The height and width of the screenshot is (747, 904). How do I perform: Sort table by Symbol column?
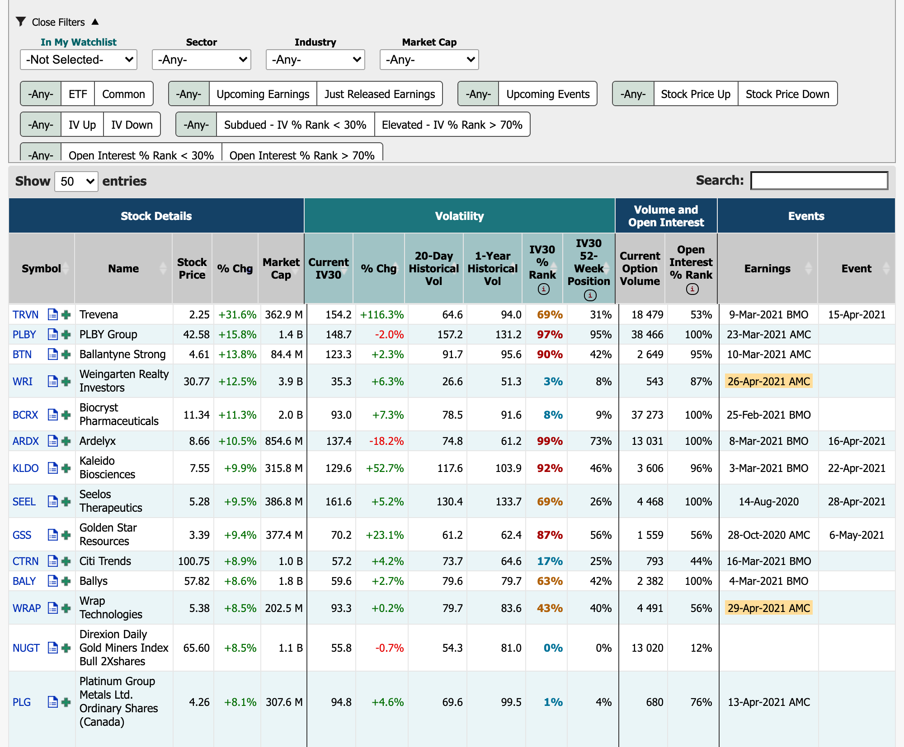point(42,268)
